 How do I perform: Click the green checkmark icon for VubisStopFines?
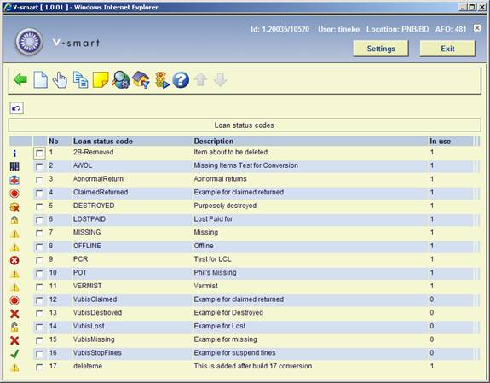14,354
